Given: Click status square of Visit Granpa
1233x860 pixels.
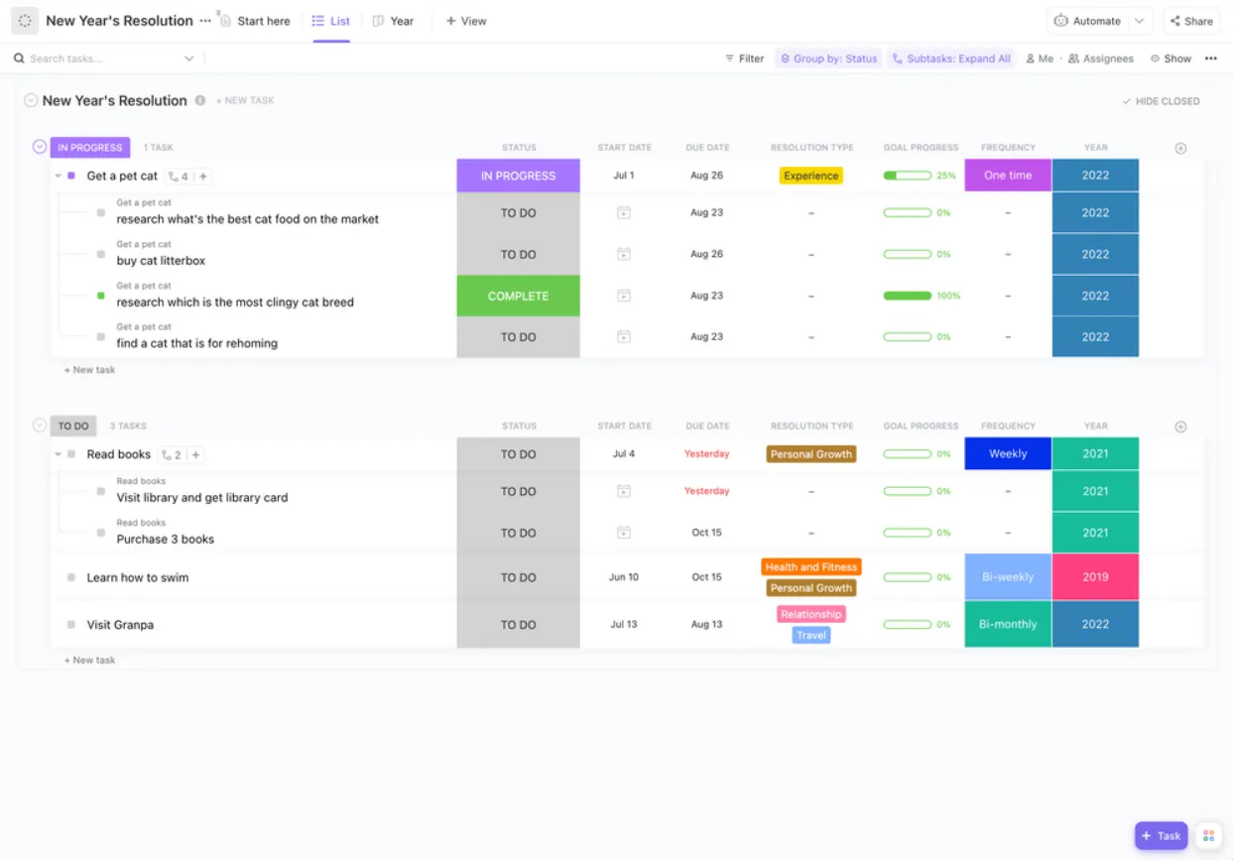Looking at the screenshot, I should pos(71,625).
